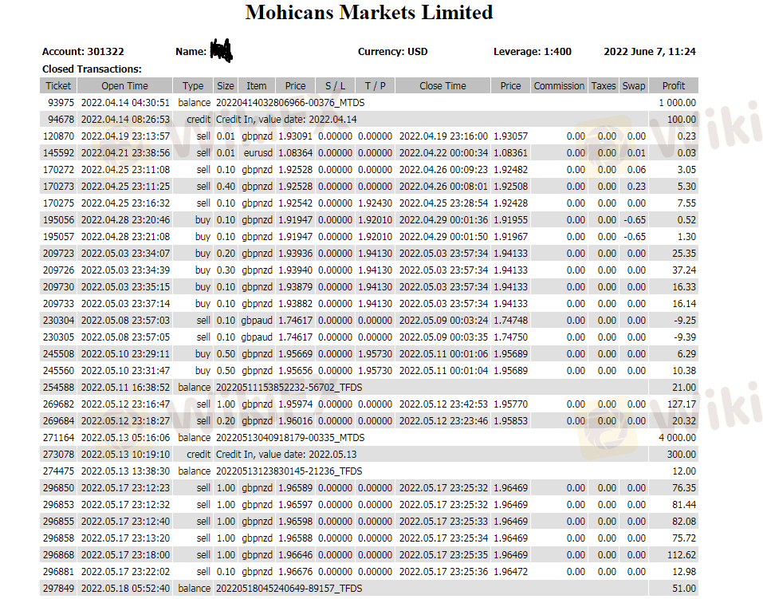Click the profit value 51.00

(684, 589)
